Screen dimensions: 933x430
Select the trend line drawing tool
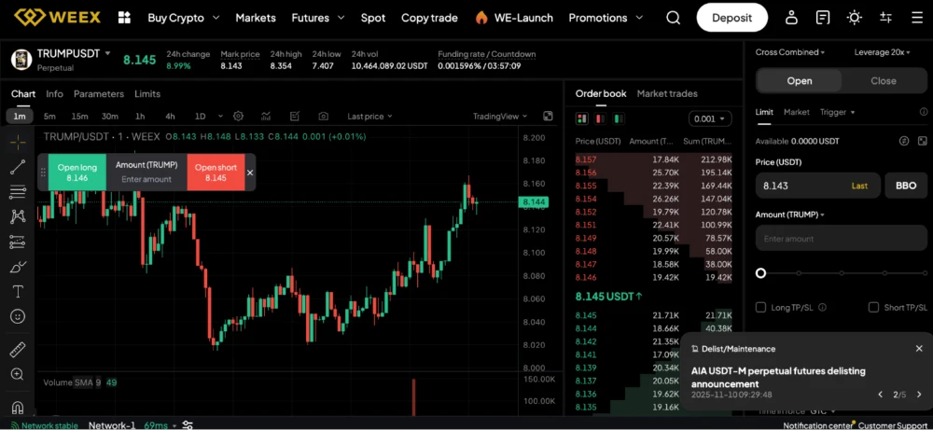click(17, 168)
